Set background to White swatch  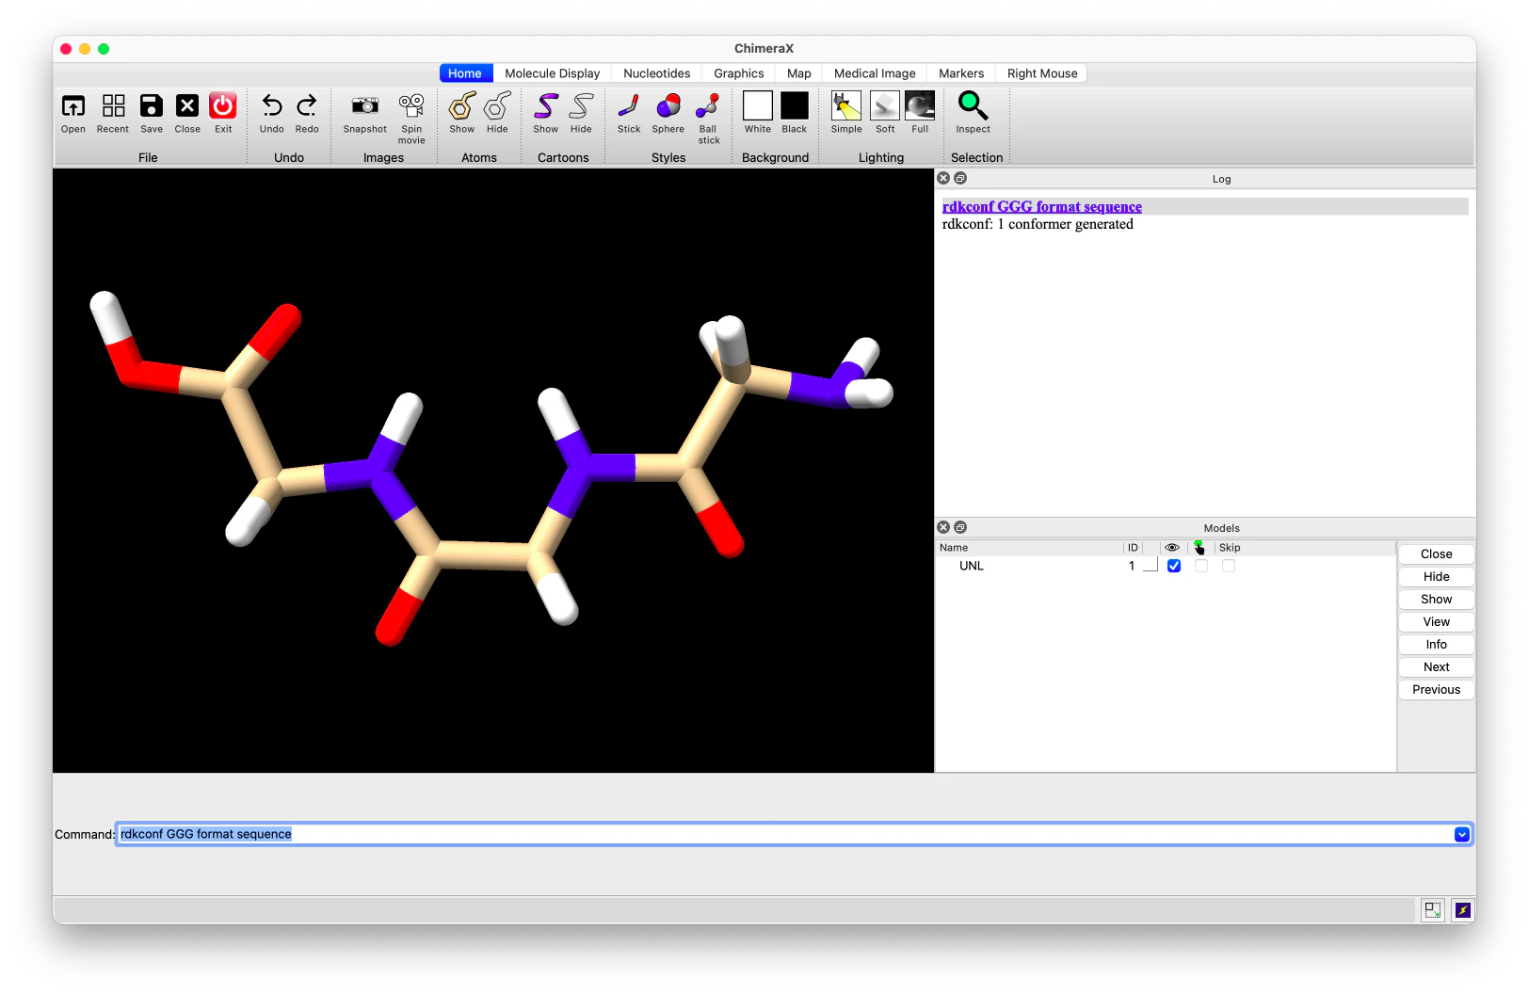pos(758,105)
